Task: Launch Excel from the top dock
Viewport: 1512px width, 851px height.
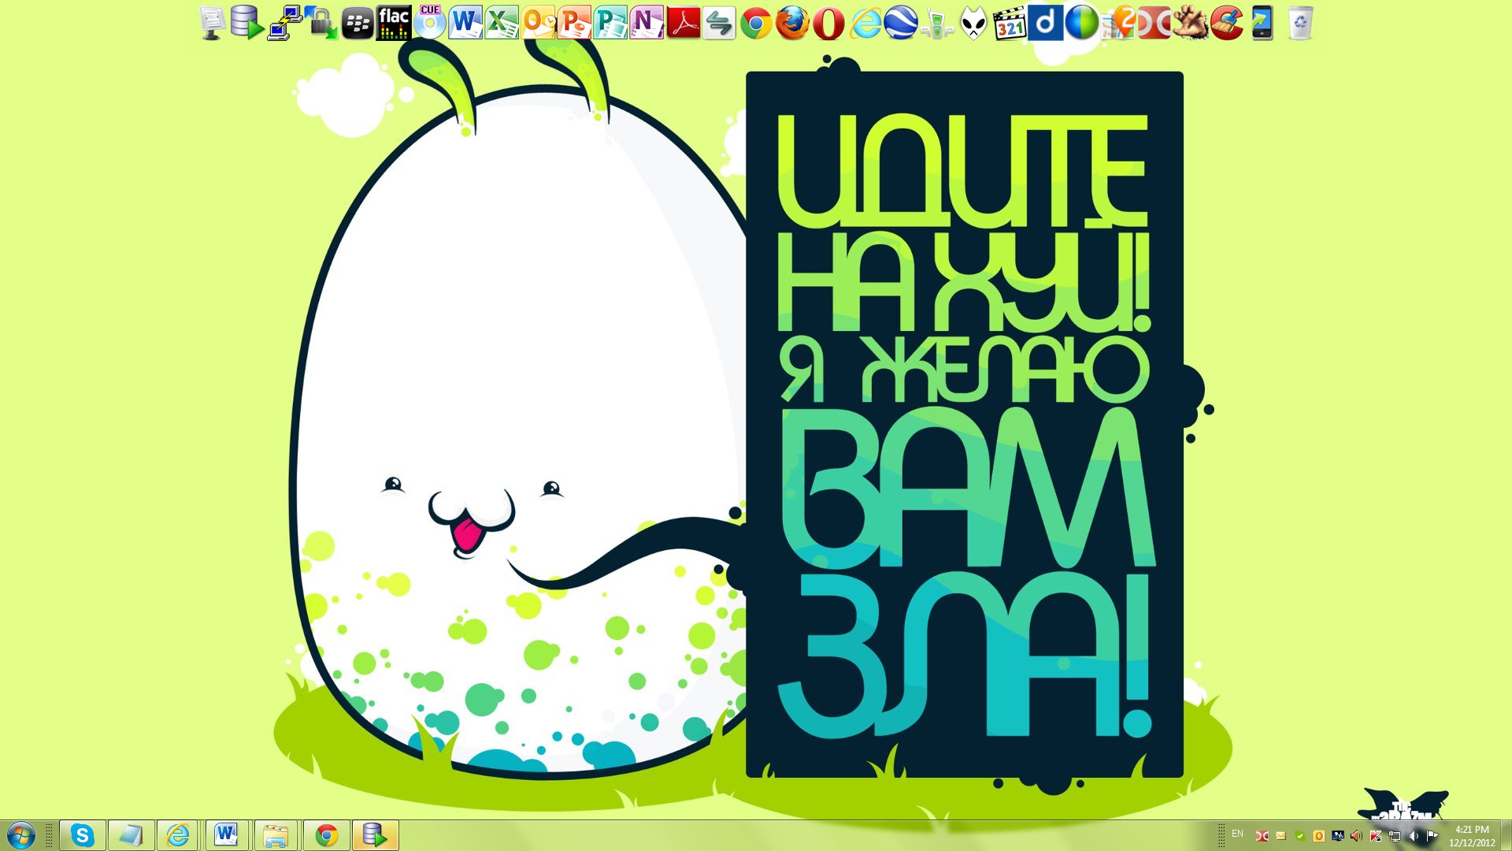Action: tap(502, 22)
